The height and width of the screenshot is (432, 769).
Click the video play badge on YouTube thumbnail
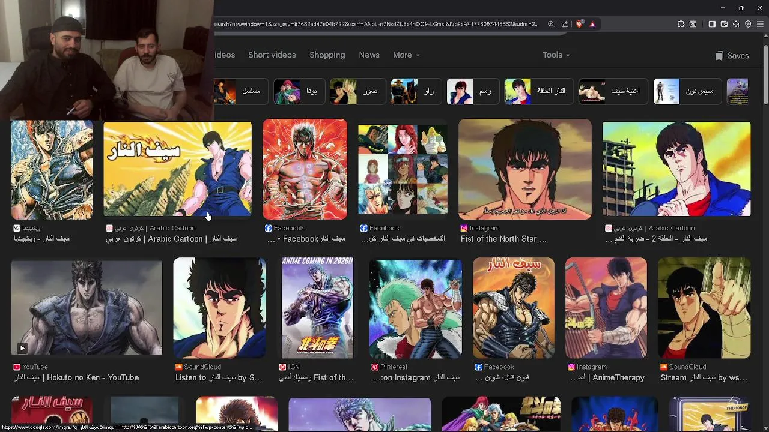[x=22, y=348]
